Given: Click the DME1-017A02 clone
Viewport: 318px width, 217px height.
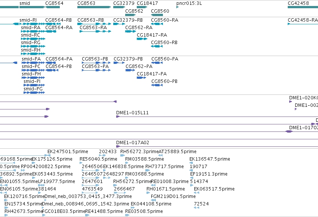Looking at the screenshot, I should (133, 143).
